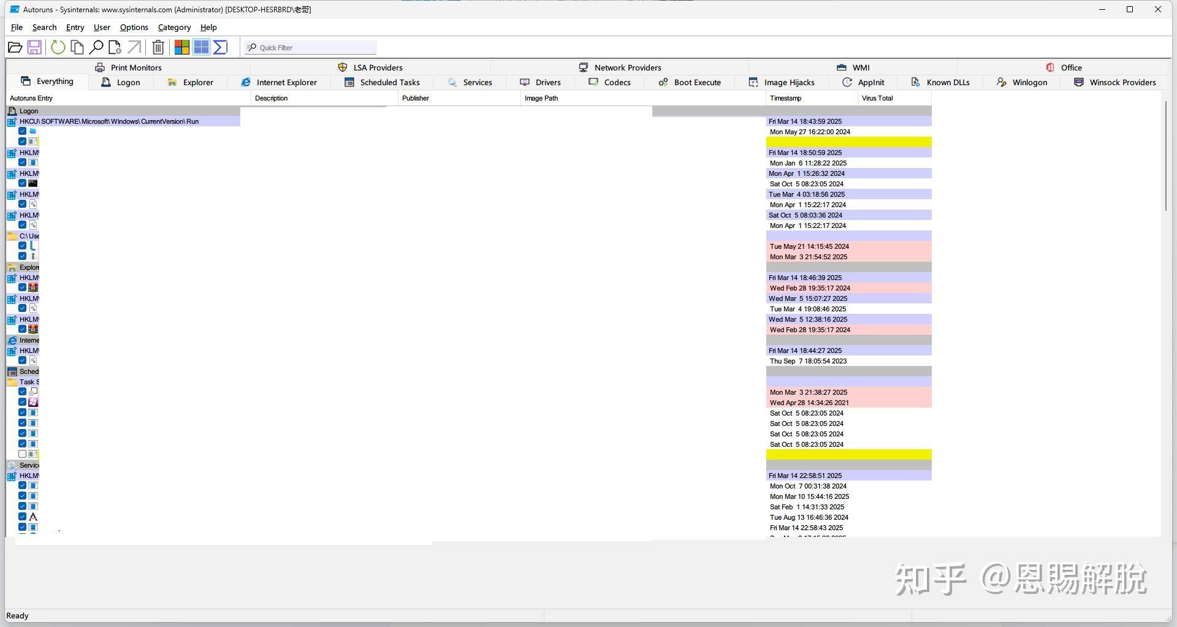The image size is (1177, 627).
Task: Switch to the Drivers tab
Action: [540, 82]
